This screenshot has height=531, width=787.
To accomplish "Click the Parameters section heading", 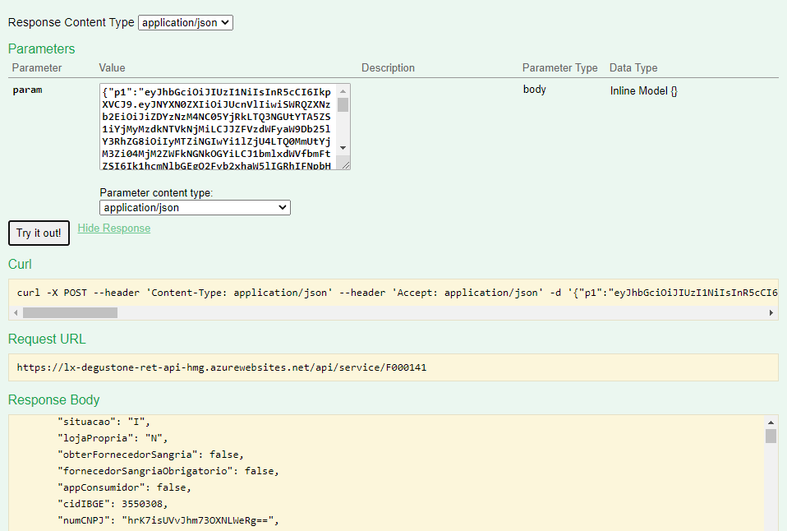I will 41,48.
